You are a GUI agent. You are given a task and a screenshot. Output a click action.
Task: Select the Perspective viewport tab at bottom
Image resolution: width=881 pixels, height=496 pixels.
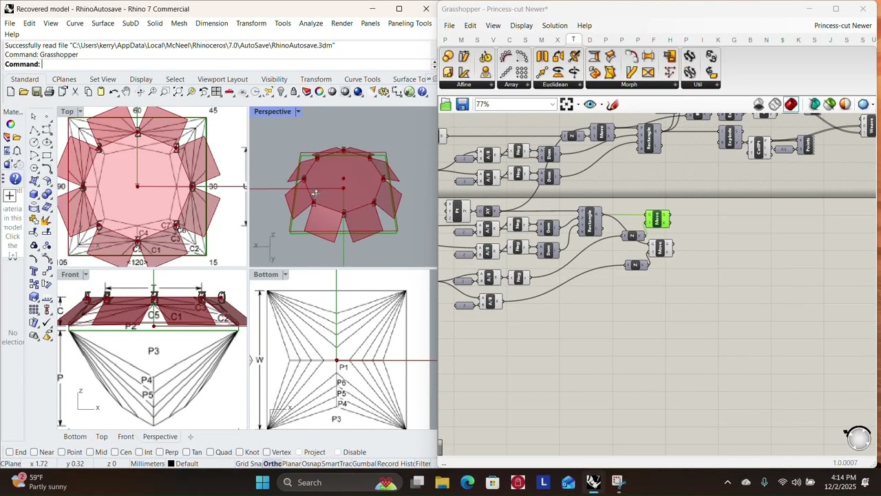coord(160,437)
